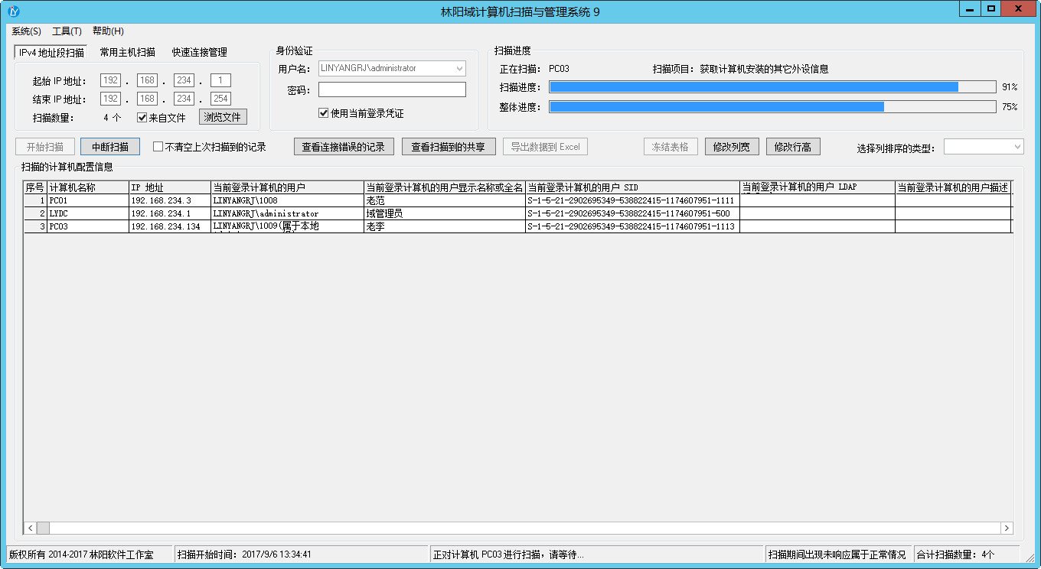Click 当前登录计算机的用户描述 column header
The height and width of the screenshot is (569, 1041).
point(953,187)
